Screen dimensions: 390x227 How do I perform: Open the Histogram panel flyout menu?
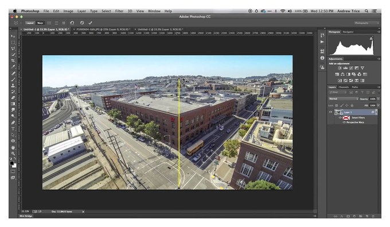tap(379, 32)
